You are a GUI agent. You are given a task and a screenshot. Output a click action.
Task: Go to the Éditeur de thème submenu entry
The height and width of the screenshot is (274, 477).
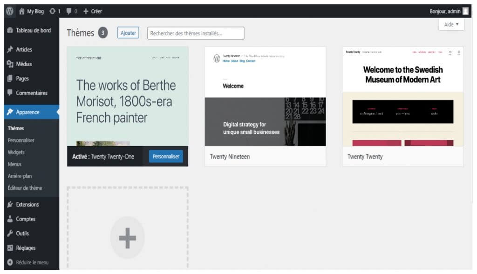[x=25, y=188]
